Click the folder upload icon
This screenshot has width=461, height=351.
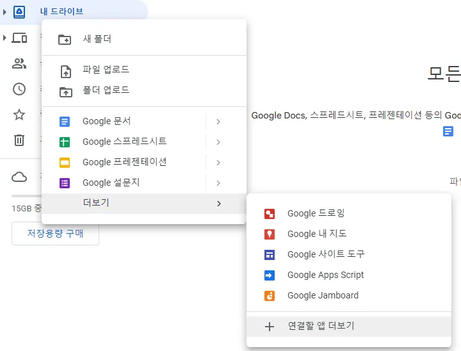coord(66,92)
